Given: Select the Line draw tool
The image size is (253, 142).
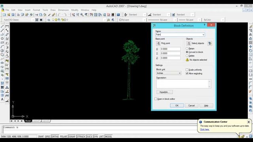Looking at the screenshot, I should click(2, 26).
